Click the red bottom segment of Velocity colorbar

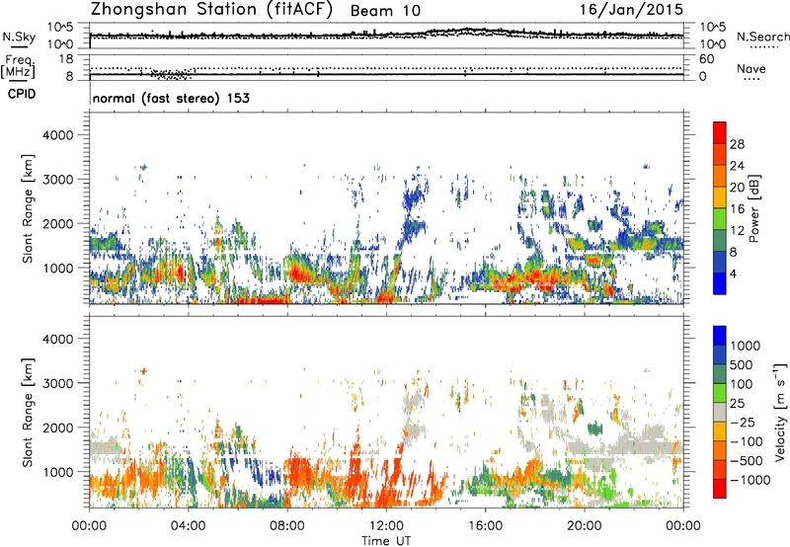[x=720, y=489]
